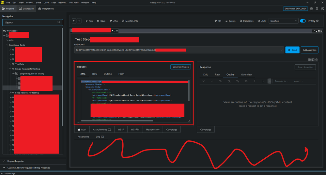Screen dimensions: 326x175
Task: Open the localhost environment dropdown
Action: 283,21
